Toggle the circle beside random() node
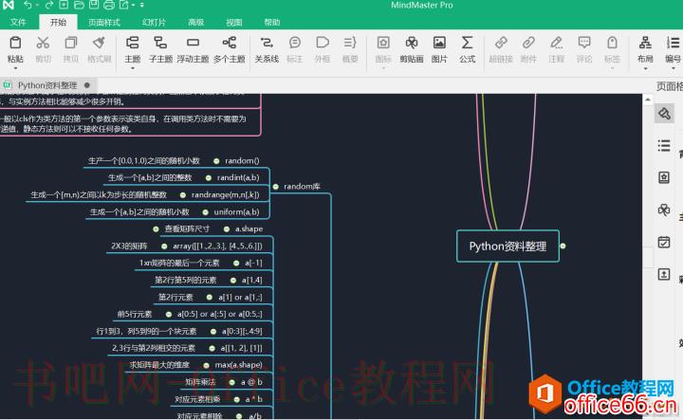This screenshot has height=420, width=683. [216, 161]
